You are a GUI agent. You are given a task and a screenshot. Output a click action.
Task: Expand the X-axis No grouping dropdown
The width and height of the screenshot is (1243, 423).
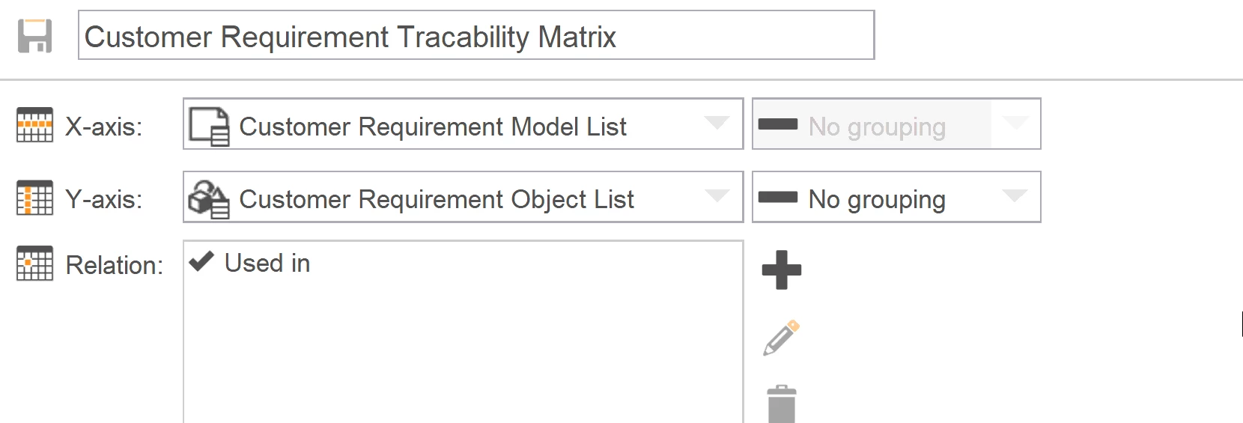[x=1015, y=123]
